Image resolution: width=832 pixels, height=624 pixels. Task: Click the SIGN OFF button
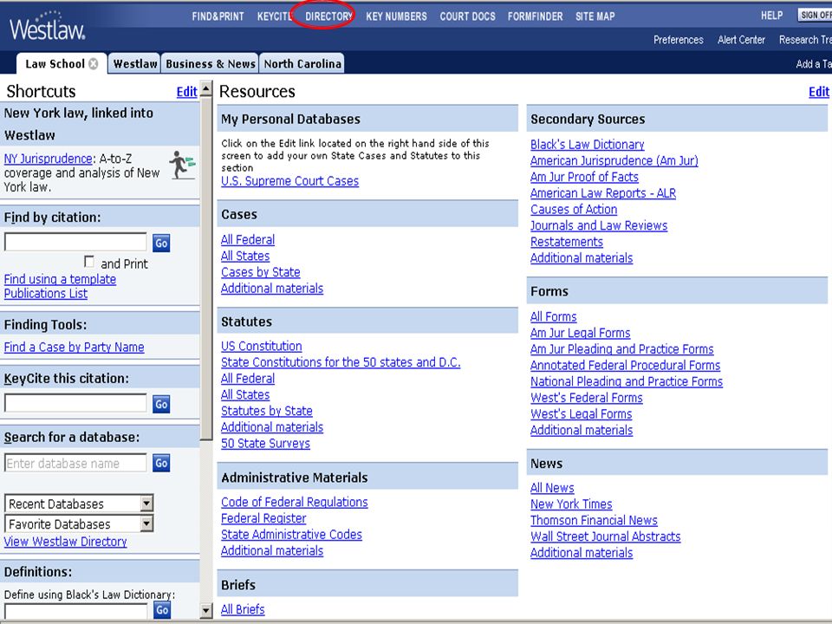[815, 15]
